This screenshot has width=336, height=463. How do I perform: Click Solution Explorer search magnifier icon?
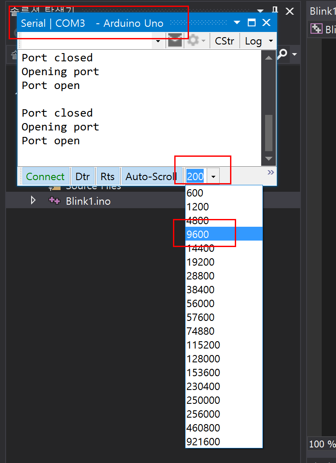click(x=283, y=54)
